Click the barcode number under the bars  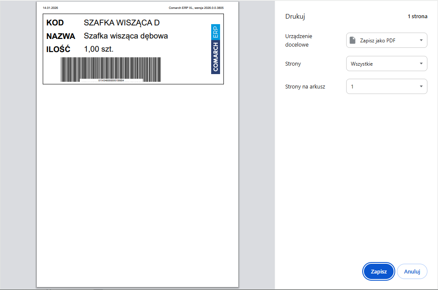pyautogui.click(x=111, y=80)
